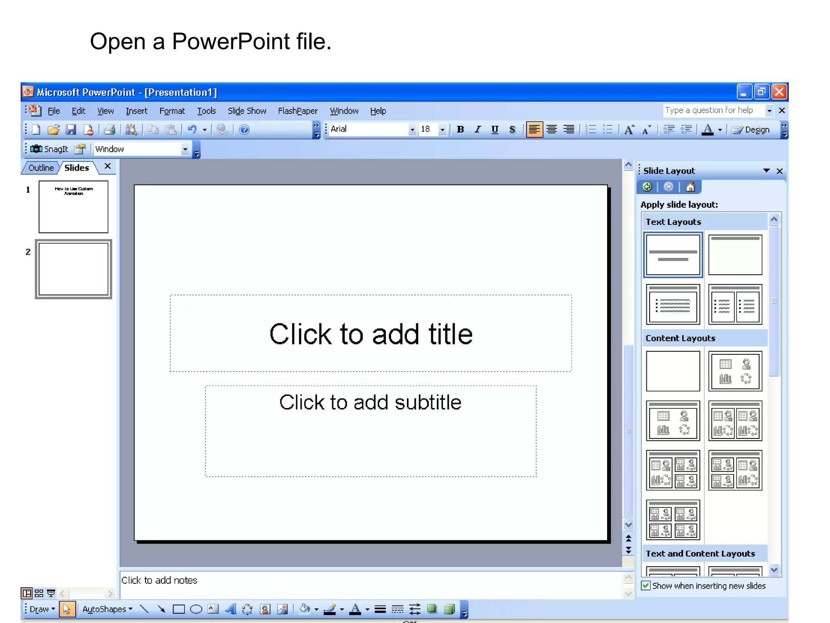Toggle Underline formatting
Screen dimensions: 830x623
click(x=495, y=130)
